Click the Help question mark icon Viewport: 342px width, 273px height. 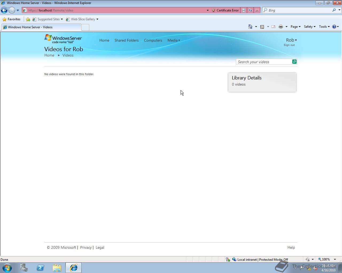pyautogui.click(x=334, y=27)
